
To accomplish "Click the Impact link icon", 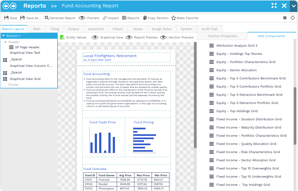I will 104,18.
